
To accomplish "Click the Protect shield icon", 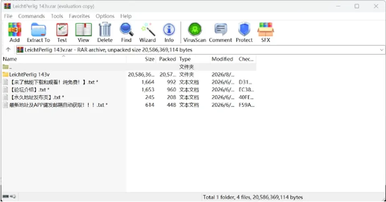I will 244,29.
